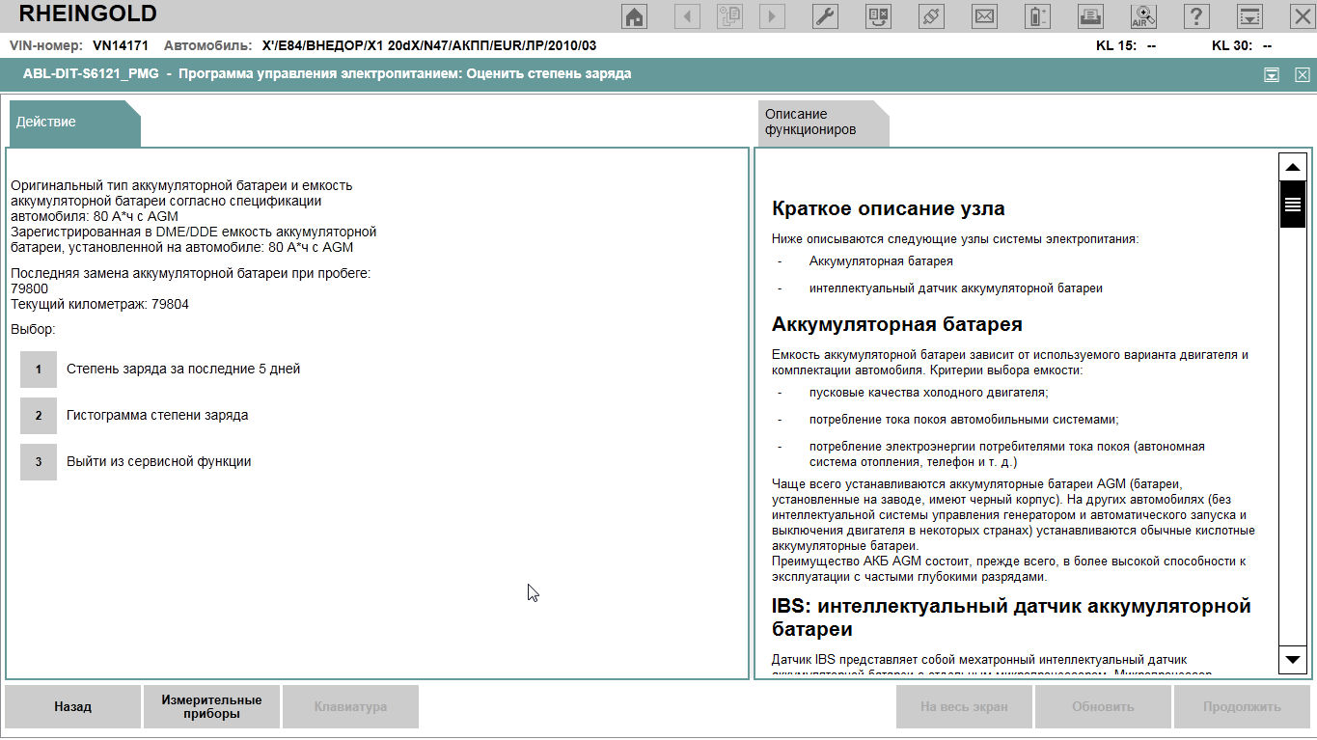The image size is (1317, 740).
Task: Click the toolbar icon with the curved swap arrow
Action: click(879, 16)
